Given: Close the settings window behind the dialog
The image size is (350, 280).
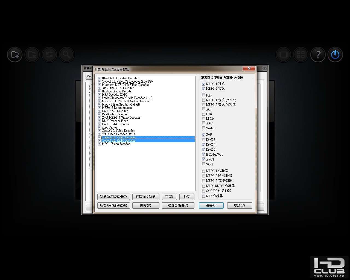Looking at the screenshot, I should point(264,68).
